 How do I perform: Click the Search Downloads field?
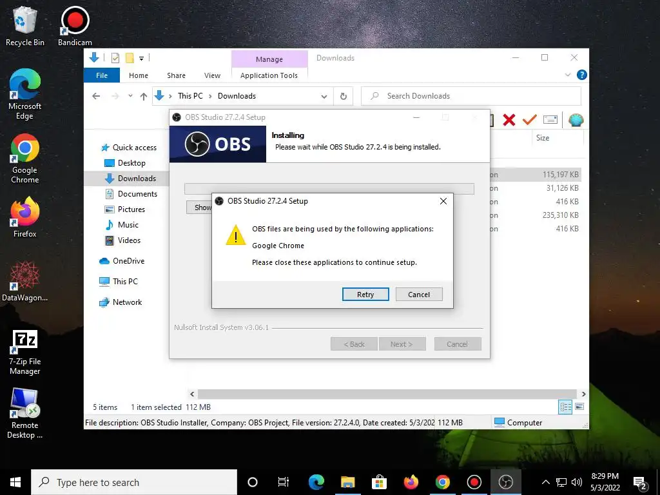[x=471, y=96]
